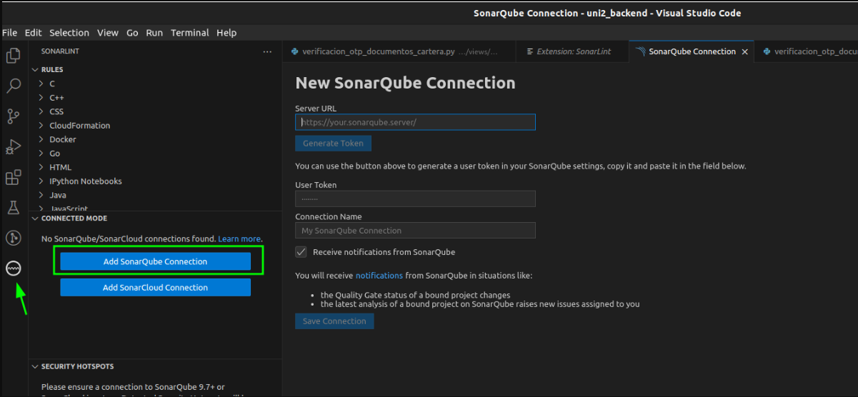Click Add SonarQube Connection button
This screenshot has width=858, height=397.
point(155,261)
